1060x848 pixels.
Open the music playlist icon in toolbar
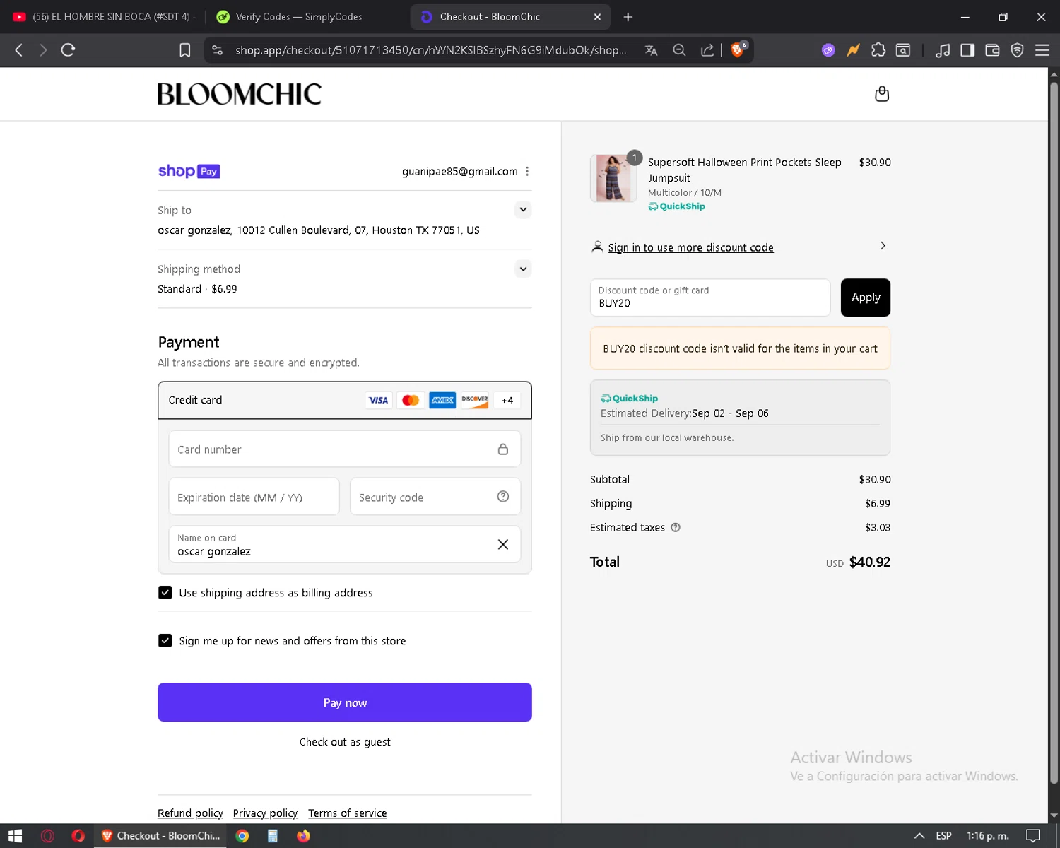(942, 50)
